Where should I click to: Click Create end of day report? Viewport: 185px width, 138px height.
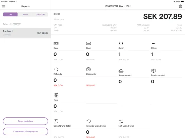pyautogui.click(x=25, y=131)
